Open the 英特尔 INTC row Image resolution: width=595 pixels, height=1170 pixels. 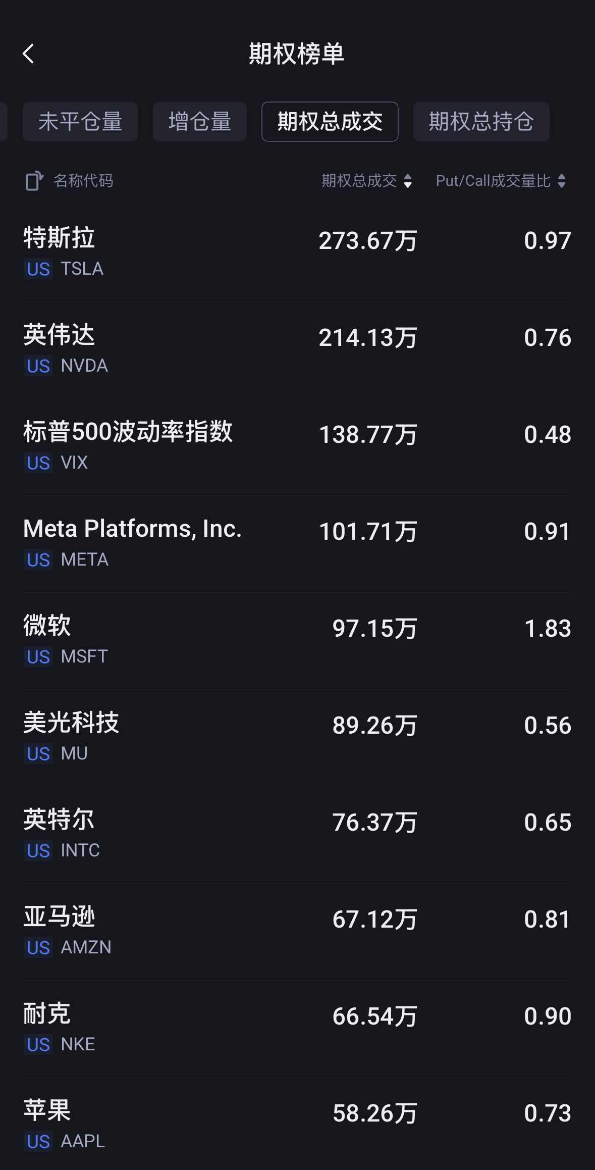pos(297,834)
